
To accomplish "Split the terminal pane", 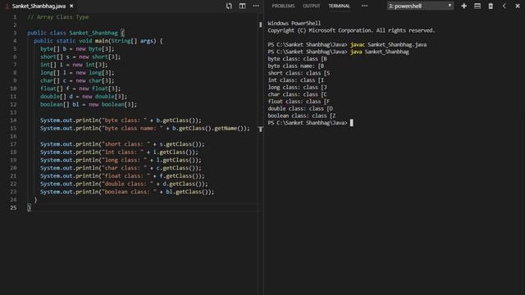I will 477,6.
